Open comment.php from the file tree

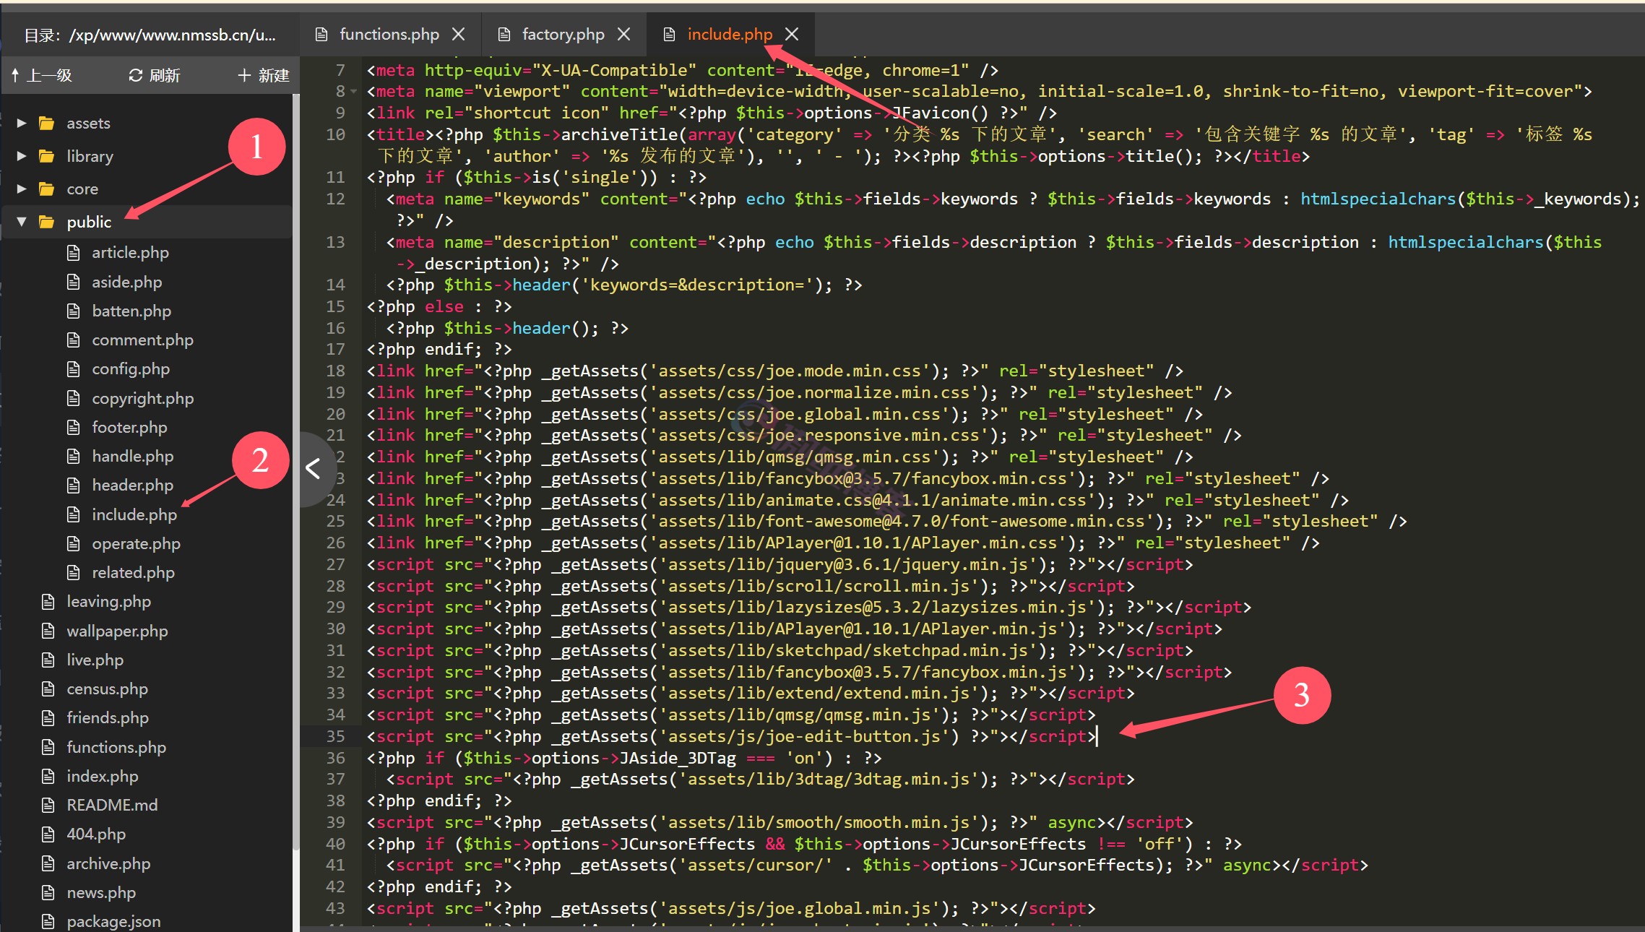(142, 340)
